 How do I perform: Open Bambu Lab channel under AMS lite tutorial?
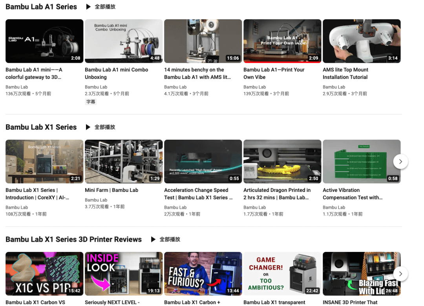click(x=334, y=87)
